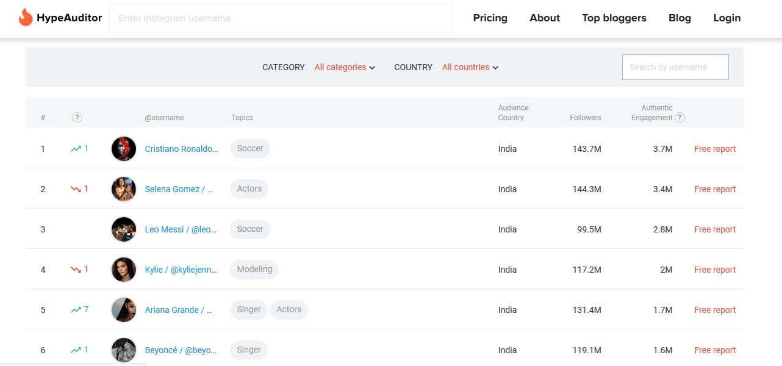782x366 pixels.
Task: Click the Search by username field
Action: (675, 67)
